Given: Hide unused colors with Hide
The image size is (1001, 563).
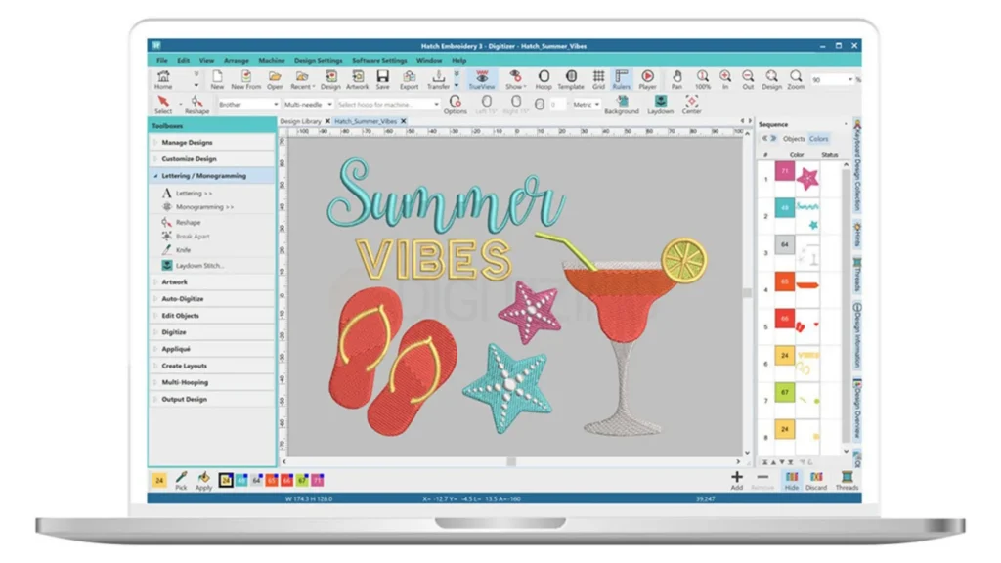Looking at the screenshot, I should (x=791, y=480).
